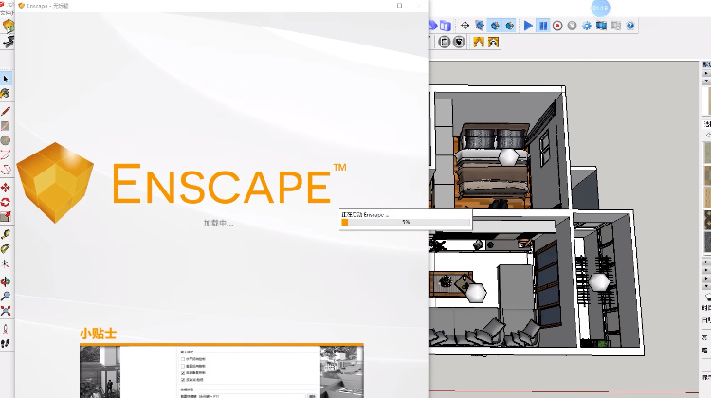Click the Zoom Extents tool
The width and height of the screenshot is (711, 398).
pyautogui.click(x=6, y=311)
